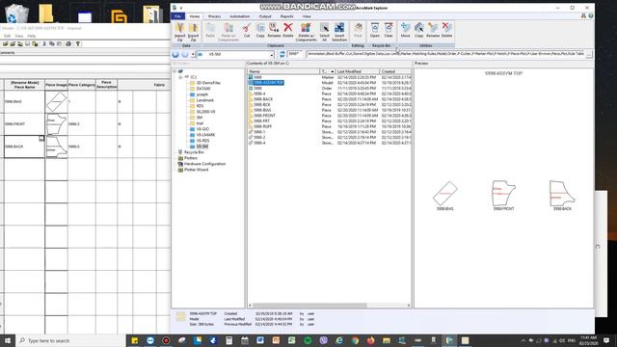Click the Select All ribbon icon
This screenshot has height=347, width=617.
(x=324, y=32)
